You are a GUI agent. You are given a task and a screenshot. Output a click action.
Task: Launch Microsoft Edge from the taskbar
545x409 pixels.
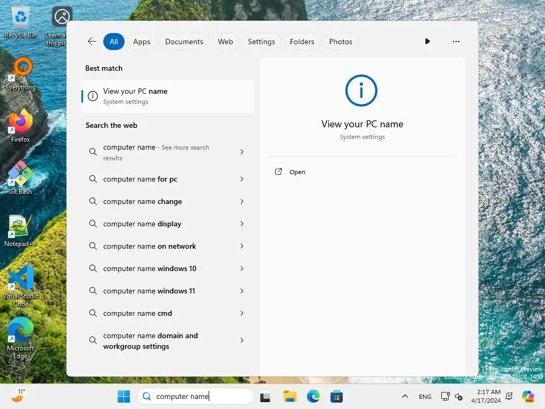(x=313, y=396)
